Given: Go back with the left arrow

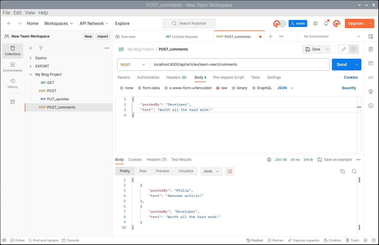Looking at the screenshot, I should pyautogui.click(x=9, y=23).
